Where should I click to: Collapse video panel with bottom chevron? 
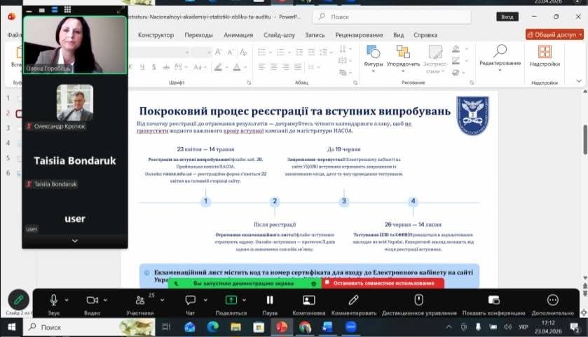[x=75, y=240]
